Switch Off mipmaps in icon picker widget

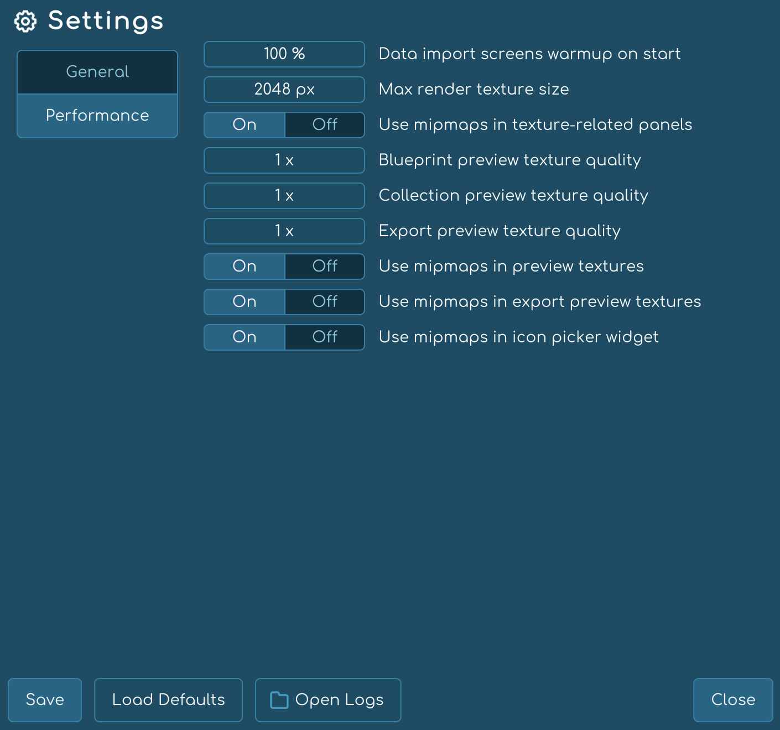(325, 337)
